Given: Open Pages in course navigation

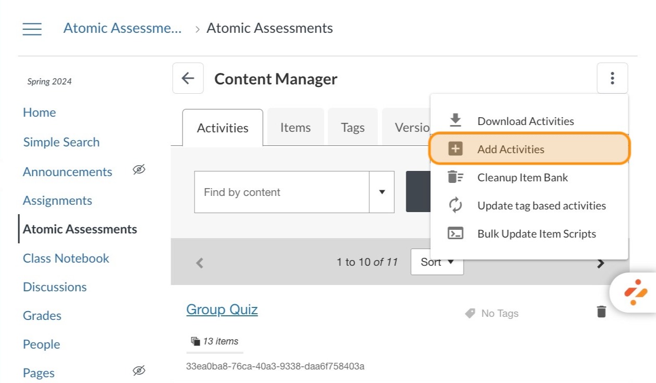Looking at the screenshot, I should [x=39, y=373].
